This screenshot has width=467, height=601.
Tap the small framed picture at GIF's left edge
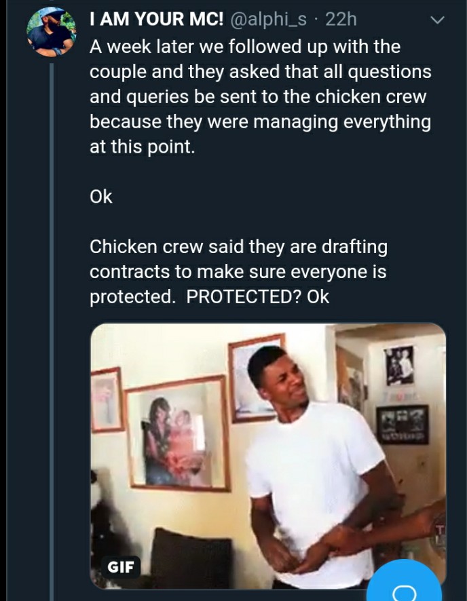coord(107,400)
